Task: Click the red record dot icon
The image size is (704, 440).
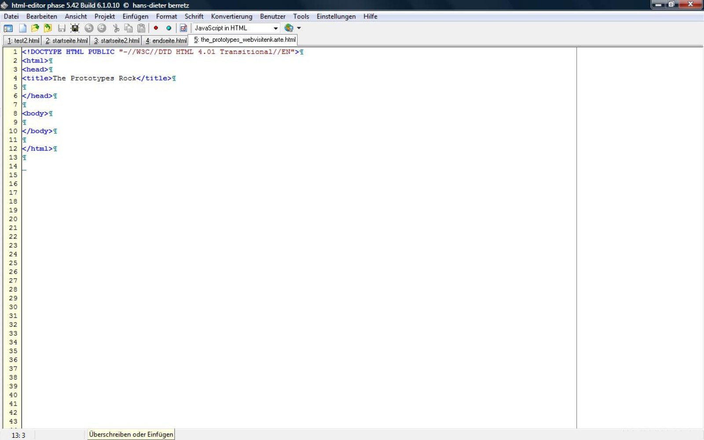Action: point(156,28)
